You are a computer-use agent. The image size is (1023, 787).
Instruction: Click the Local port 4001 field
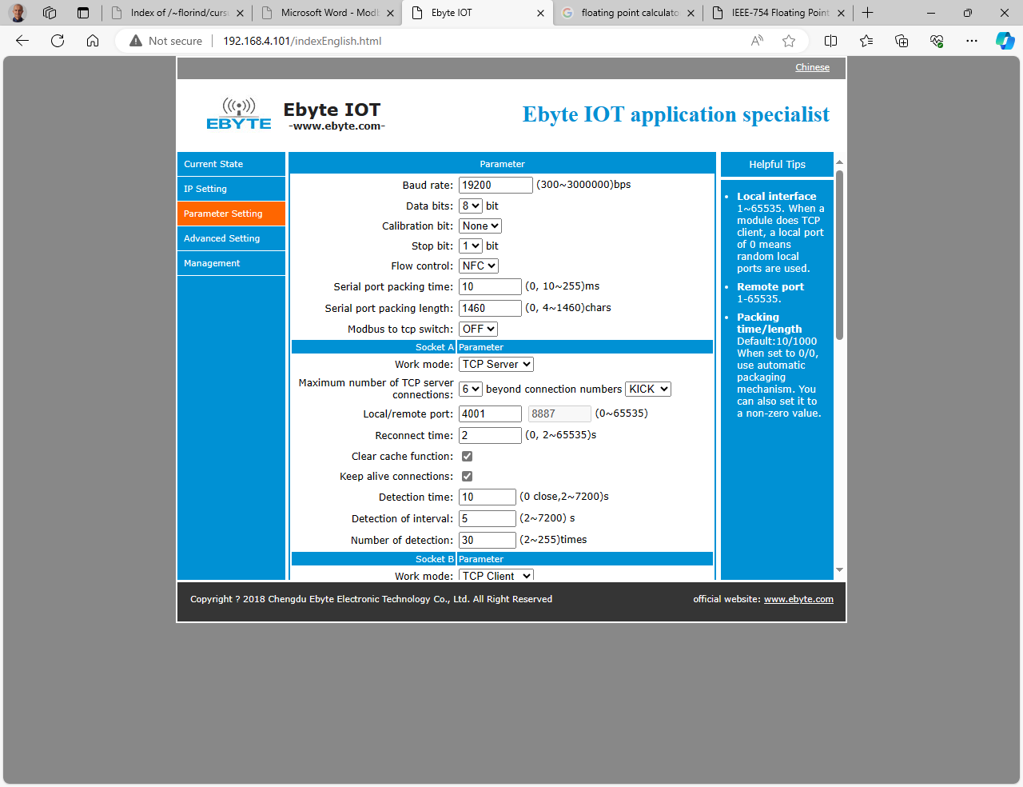[x=490, y=413]
